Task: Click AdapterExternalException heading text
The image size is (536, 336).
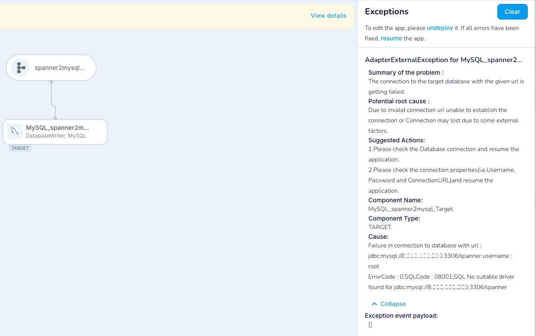Action: (443, 60)
